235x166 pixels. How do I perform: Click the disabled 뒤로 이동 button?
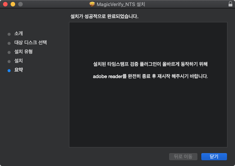click(x=183, y=157)
